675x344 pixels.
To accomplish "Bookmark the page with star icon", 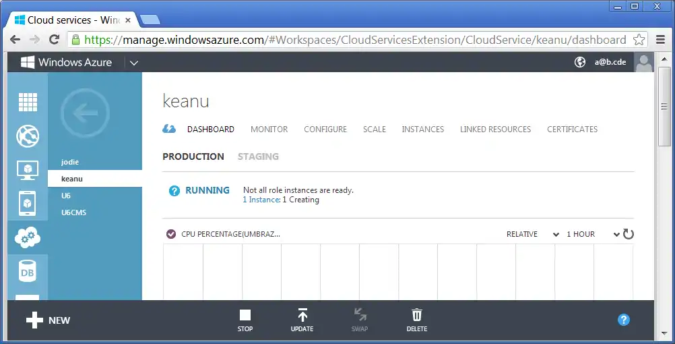I will click(639, 40).
